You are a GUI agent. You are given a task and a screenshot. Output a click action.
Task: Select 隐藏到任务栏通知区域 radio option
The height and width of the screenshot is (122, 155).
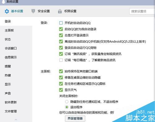(67, 102)
